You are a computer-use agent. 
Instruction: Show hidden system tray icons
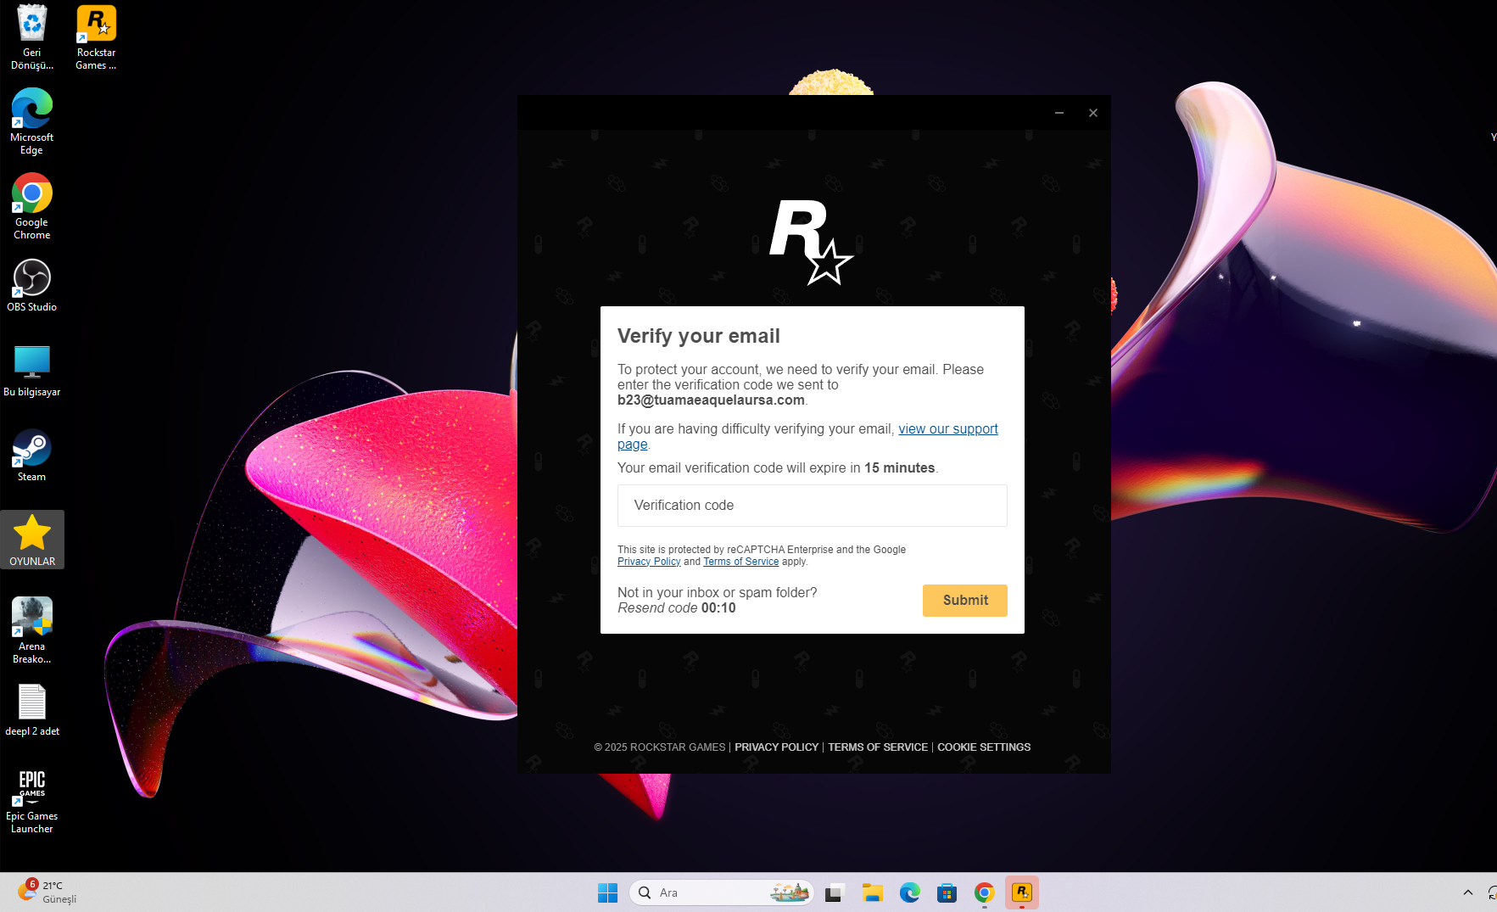pyautogui.click(x=1468, y=892)
